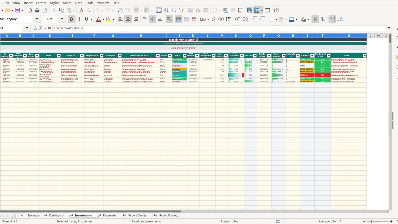
Task: Add a decimal place
Action: click(x=237, y=19)
